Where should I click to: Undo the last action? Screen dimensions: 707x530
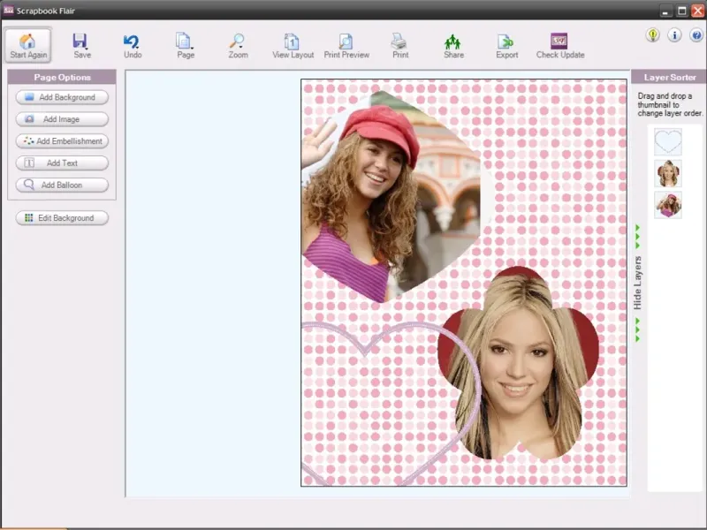coord(133,46)
